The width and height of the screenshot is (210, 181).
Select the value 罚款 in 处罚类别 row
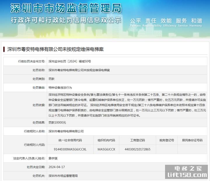pos(51,79)
